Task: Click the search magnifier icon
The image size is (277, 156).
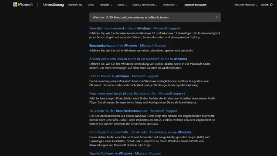Action: coord(271,5)
